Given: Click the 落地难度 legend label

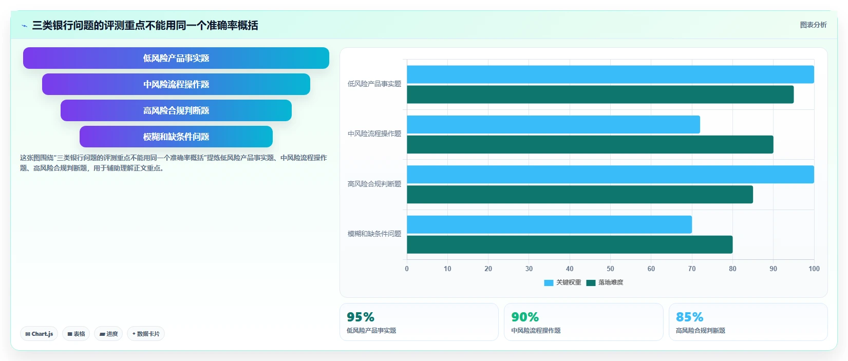Looking at the screenshot, I should click(611, 282).
